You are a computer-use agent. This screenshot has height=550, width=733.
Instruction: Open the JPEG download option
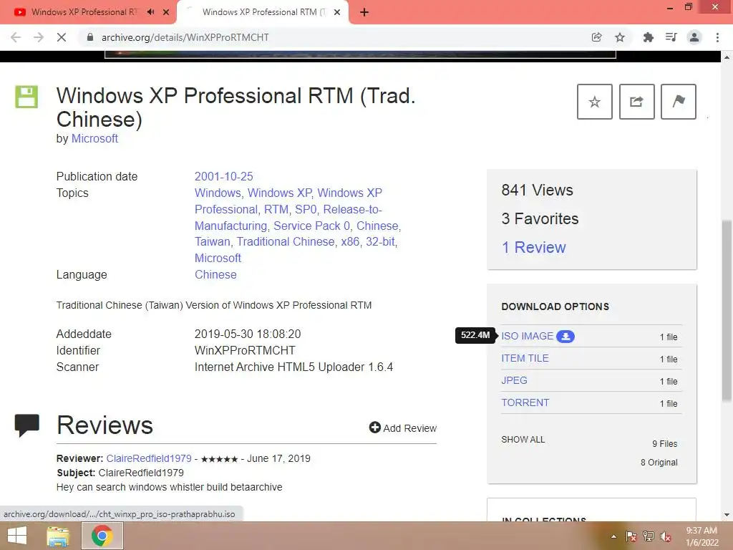514,381
